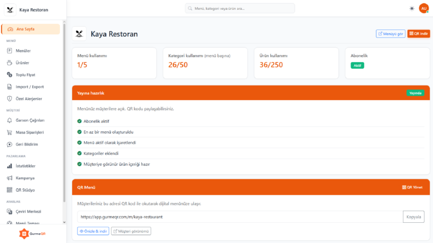433x243 pixels.
Task: Click 'Menü aktif olarak işaretlendi' row
Action: pyautogui.click(x=251, y=143)
